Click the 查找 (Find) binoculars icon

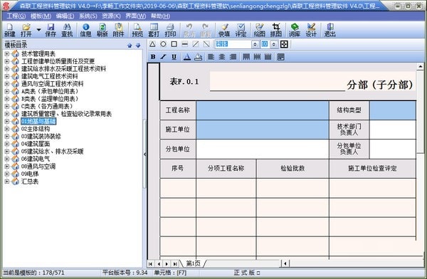[67, 30]
